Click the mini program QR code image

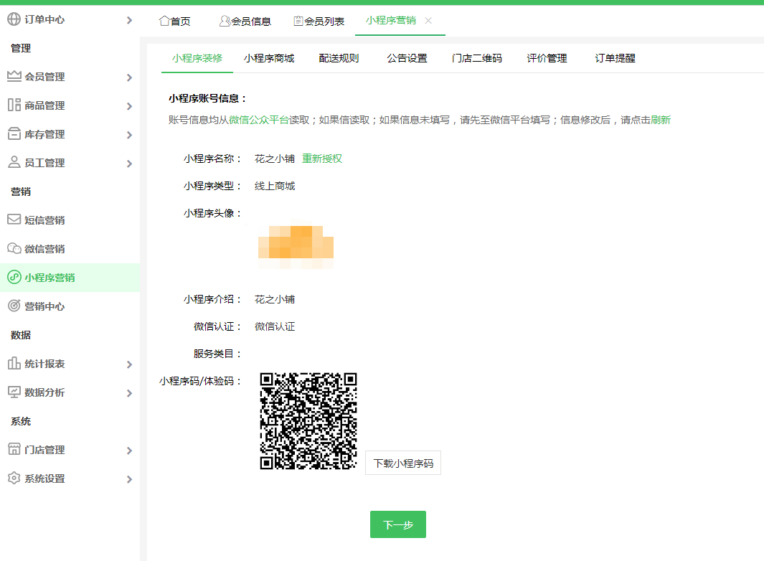click(308, 421)
